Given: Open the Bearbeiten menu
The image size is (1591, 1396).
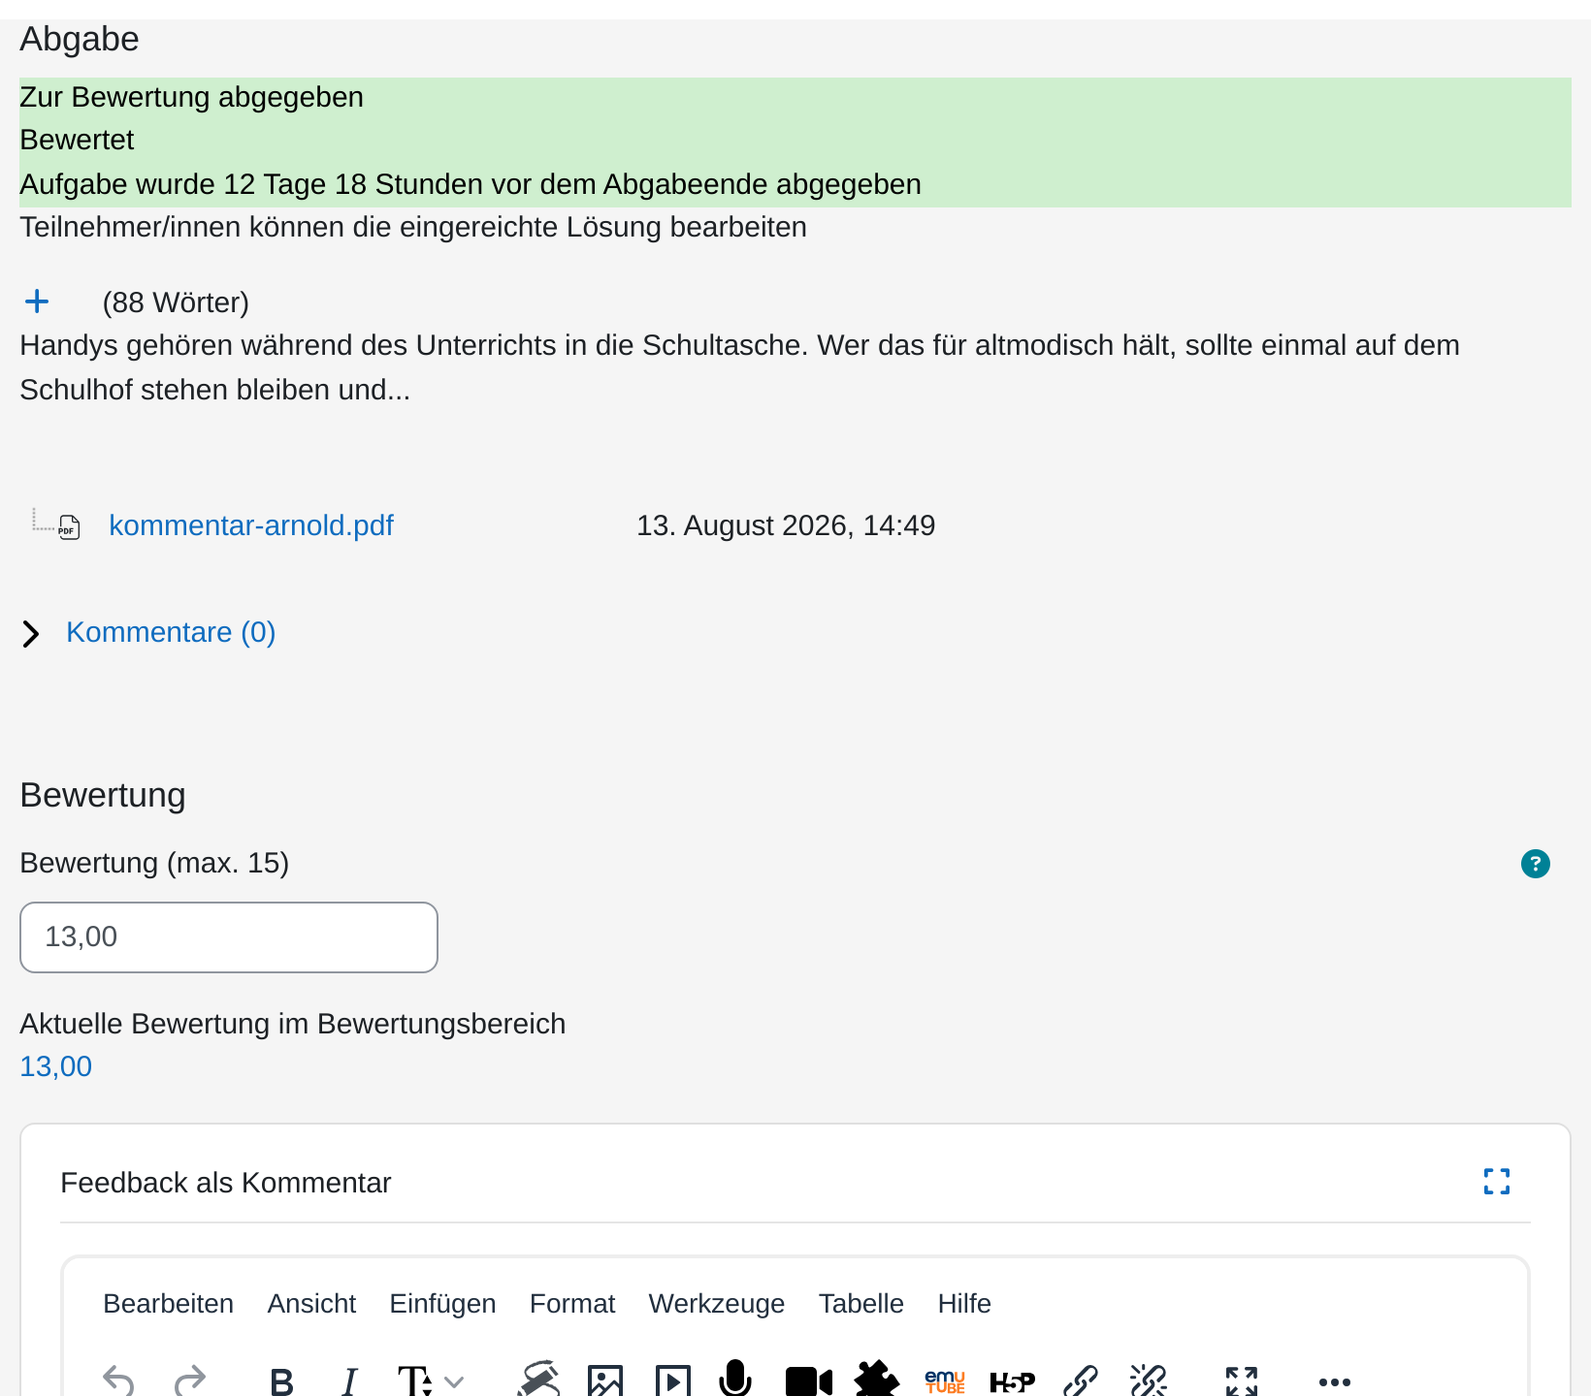Looking at the screenshot, I should pyautogui.click(x=169, y=1304).
